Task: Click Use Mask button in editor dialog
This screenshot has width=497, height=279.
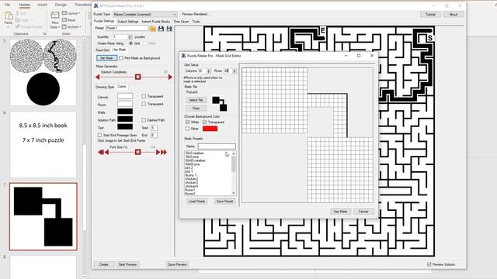Action: click(x=340, y=212)
